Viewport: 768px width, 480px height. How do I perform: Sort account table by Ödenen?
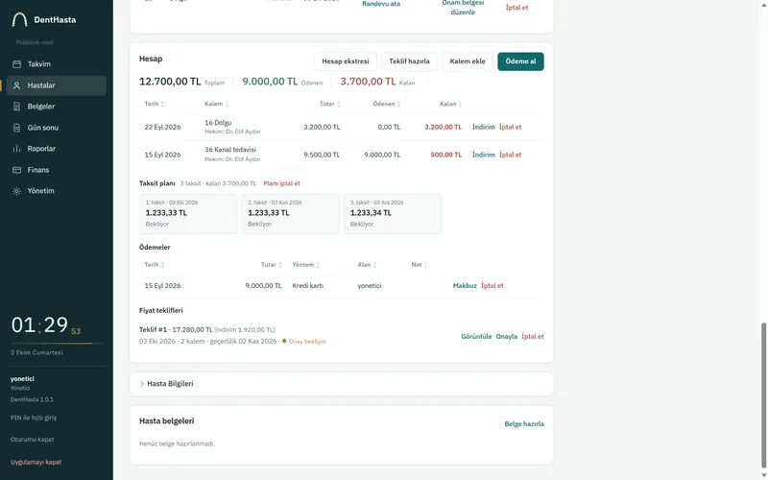point(387,104)
